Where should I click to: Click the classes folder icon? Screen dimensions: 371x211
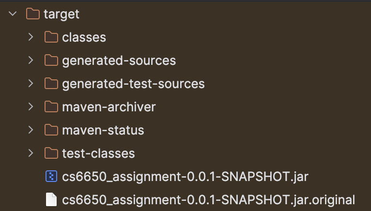[x=51, y=37]
